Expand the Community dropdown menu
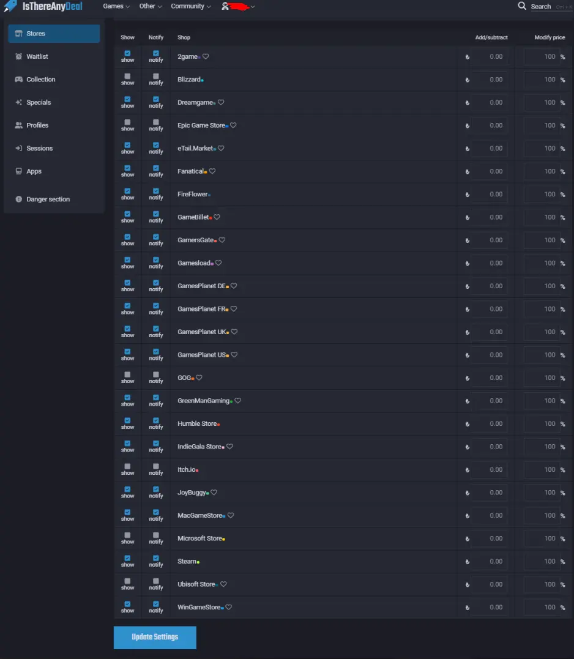 pyautogui.click(x=191, y=6)
